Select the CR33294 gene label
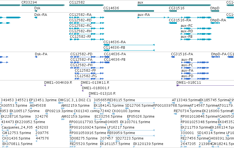This screenshot has width=234, height=148. coord(29,2)
